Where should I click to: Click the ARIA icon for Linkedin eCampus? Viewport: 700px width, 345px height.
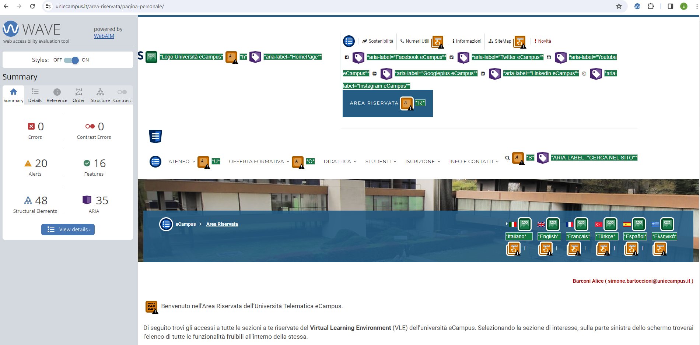(494, 74)
